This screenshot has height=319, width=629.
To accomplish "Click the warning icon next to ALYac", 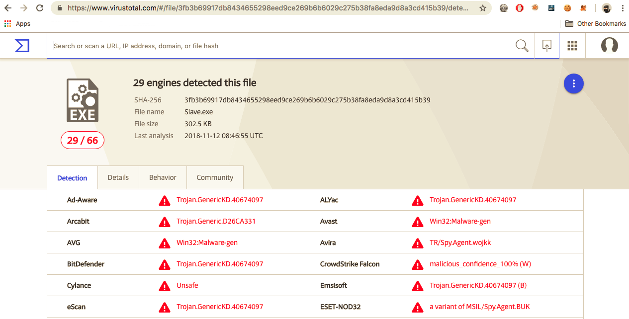I will pos(417,200).
